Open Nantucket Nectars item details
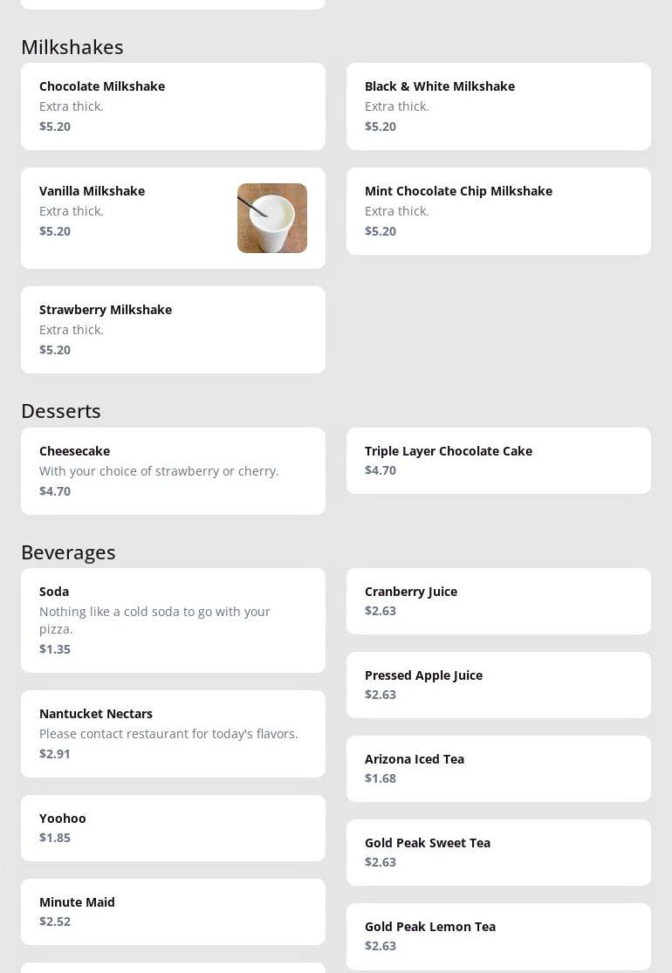Screen dimensions: 672x973 (x=173, y=734)
